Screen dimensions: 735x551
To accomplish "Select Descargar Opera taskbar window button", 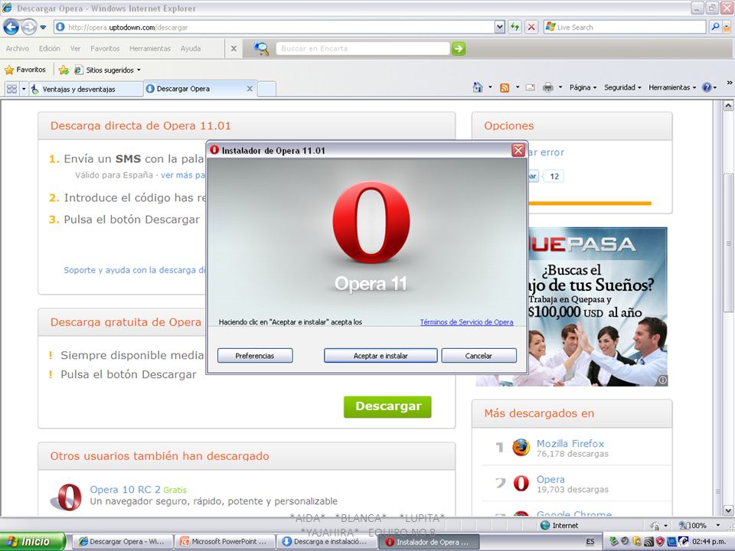I will pos(122,542).
